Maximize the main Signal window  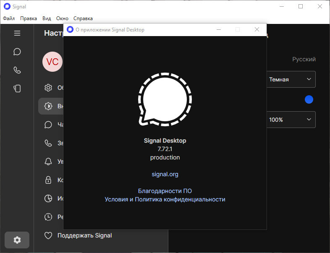coord(301,7)
